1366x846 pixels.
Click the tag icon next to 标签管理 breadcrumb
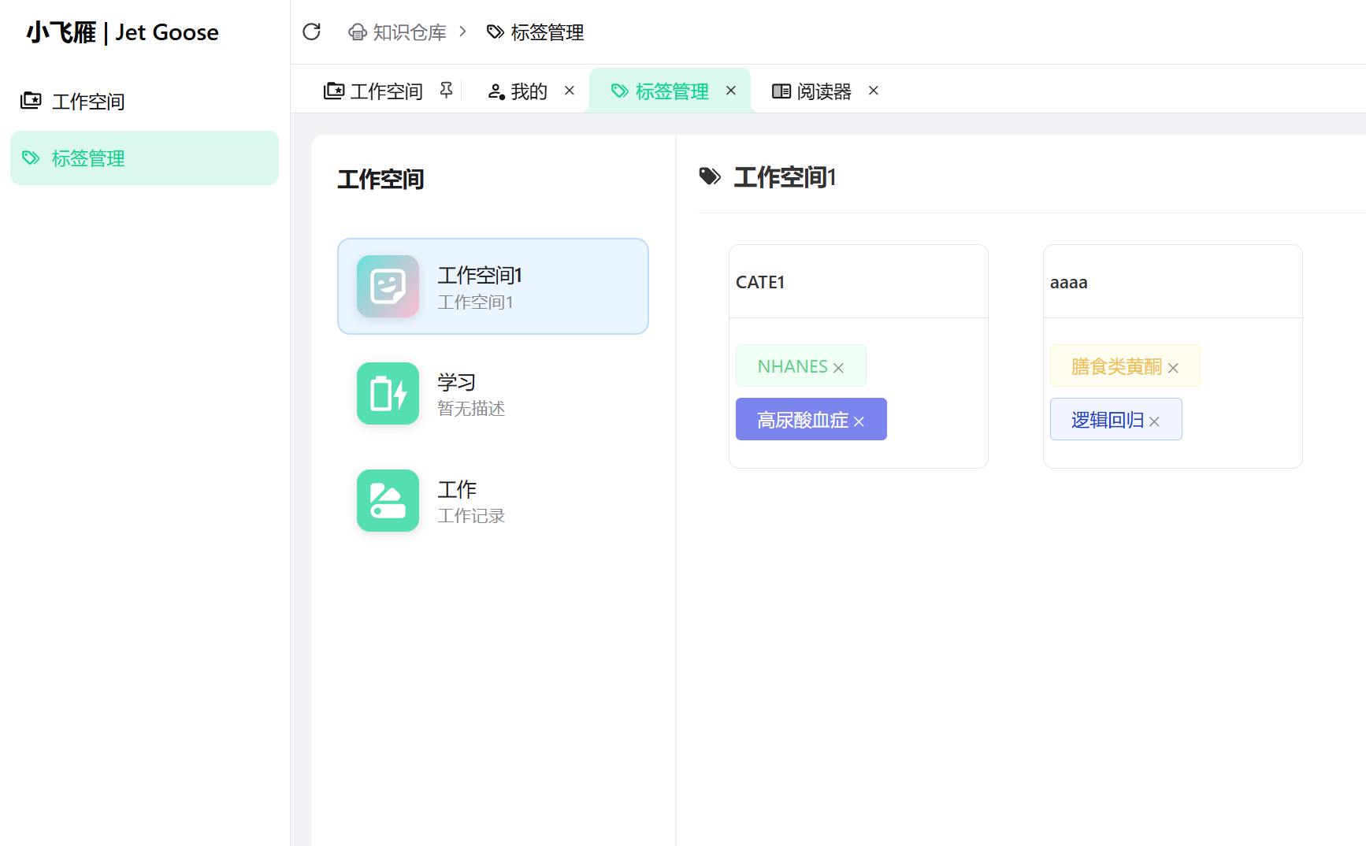coord(495,32)
